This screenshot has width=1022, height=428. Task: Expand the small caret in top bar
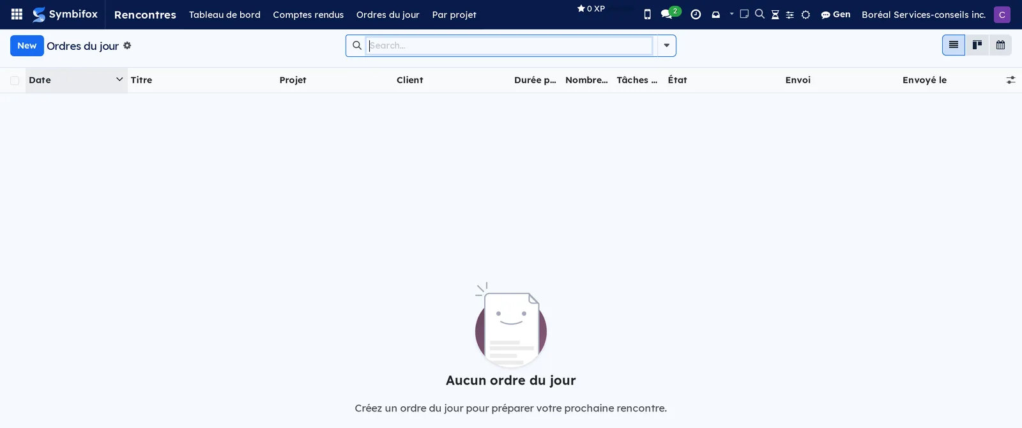731,13
